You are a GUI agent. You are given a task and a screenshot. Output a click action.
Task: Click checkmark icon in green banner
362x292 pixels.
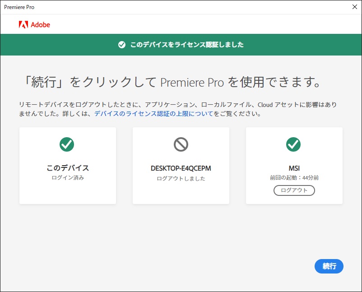point(122,45)
